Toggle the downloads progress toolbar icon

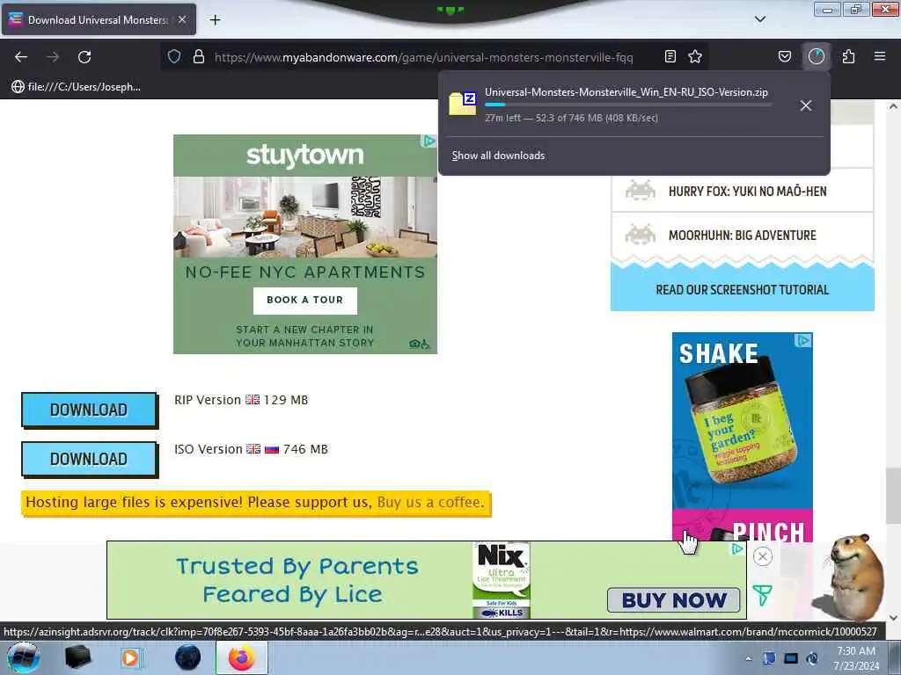817,56
